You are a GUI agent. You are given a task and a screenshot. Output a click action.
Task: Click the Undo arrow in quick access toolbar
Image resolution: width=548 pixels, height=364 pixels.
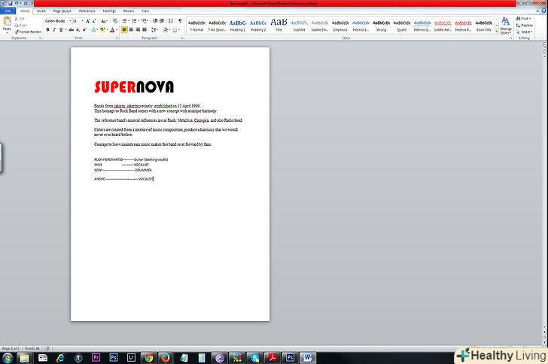click(16, 3)
